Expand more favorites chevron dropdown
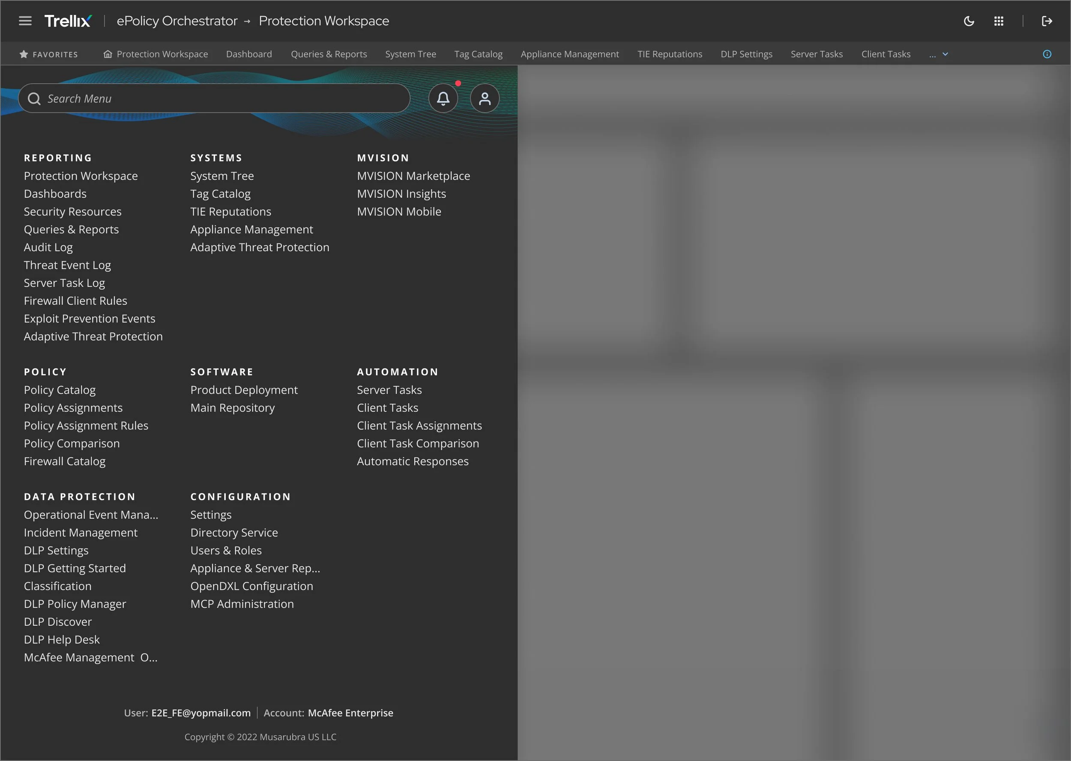Image resolution: width=1071 pixels, height=761 pixels. pyautogui.click(x=945, y=54)
